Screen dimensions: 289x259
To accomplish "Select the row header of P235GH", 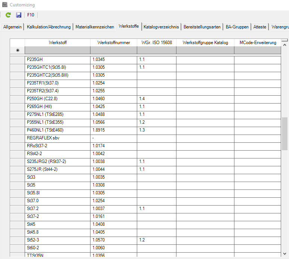I will (17, 59).
